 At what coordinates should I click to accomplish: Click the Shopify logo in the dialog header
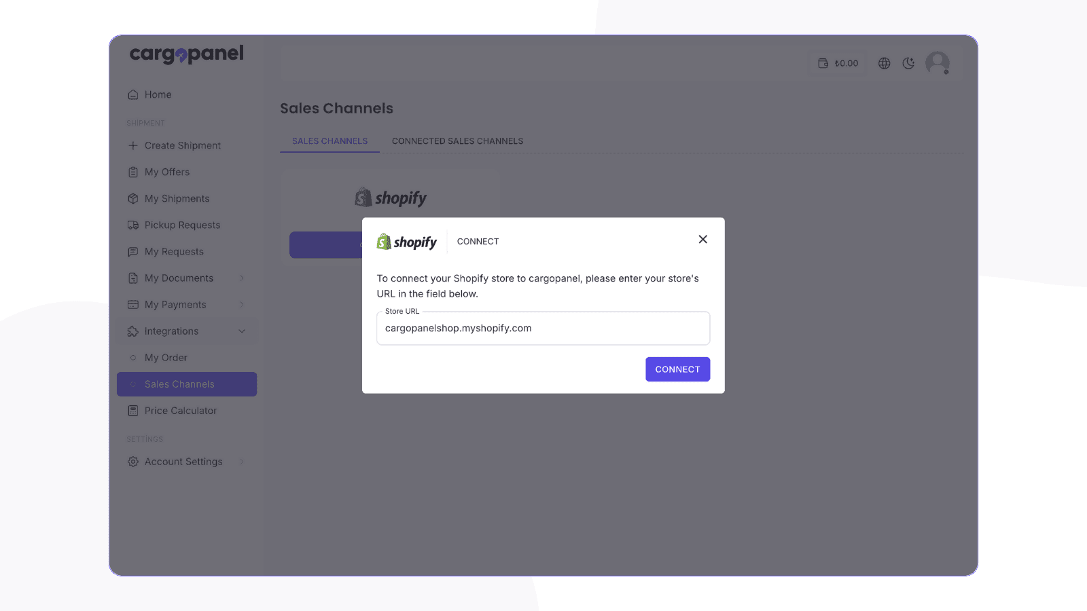pyautogui.click(x=406, y=241)
